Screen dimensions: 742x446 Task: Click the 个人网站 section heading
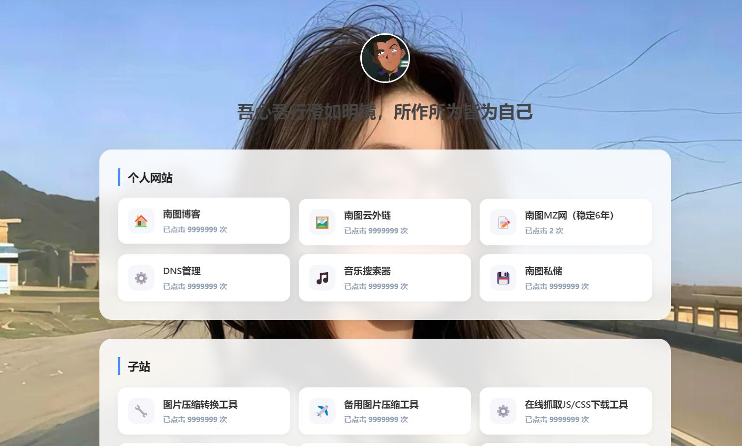click(150, 178)
